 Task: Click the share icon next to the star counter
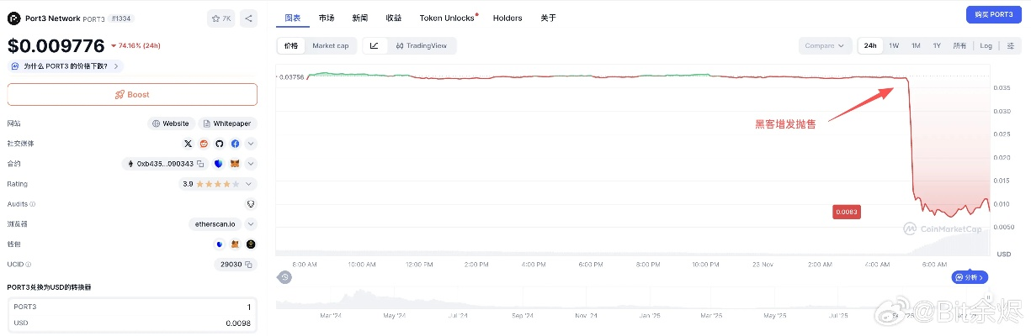point(248,18)
